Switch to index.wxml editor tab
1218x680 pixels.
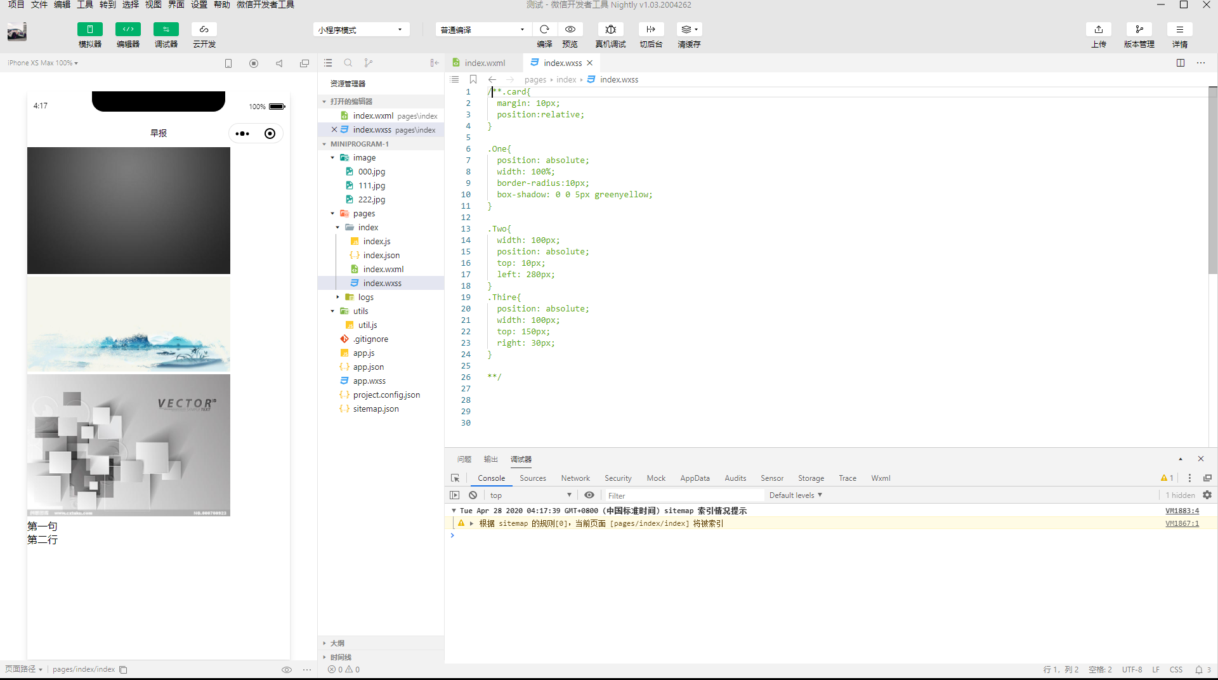(x=485, y=63)
